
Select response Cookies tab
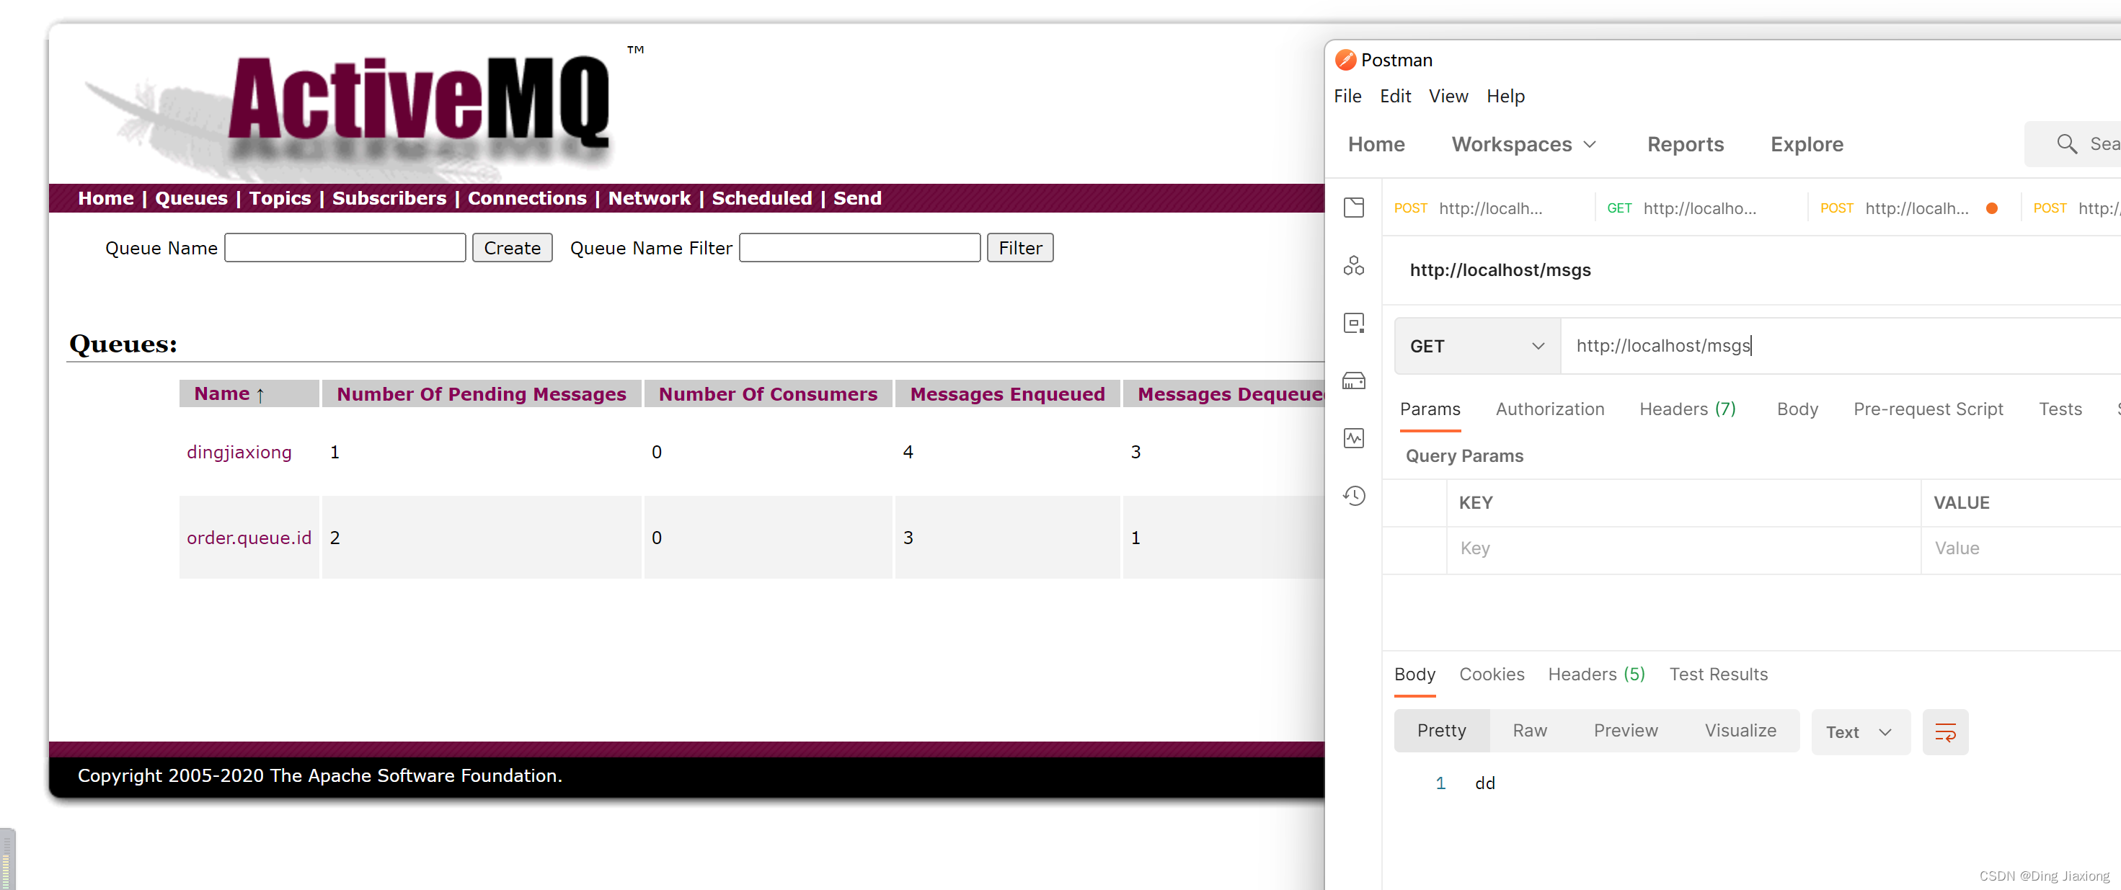click(1491, 675)
